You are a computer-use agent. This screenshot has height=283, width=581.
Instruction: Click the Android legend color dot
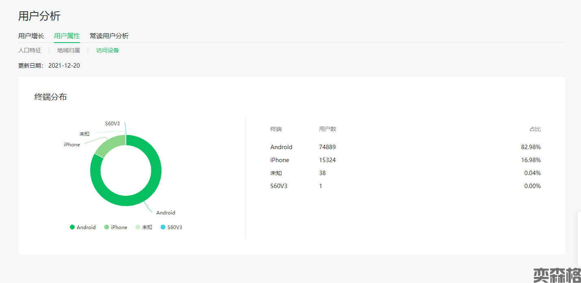(72, 227)
